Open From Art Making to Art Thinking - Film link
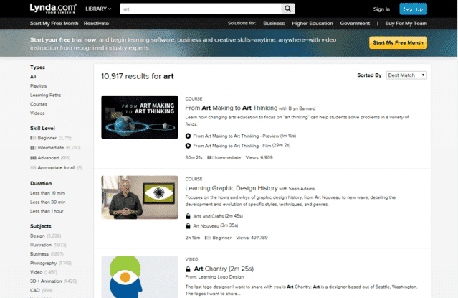Viewport: 458px width, 298px height. pyautogui.click(x=232, y=146)
